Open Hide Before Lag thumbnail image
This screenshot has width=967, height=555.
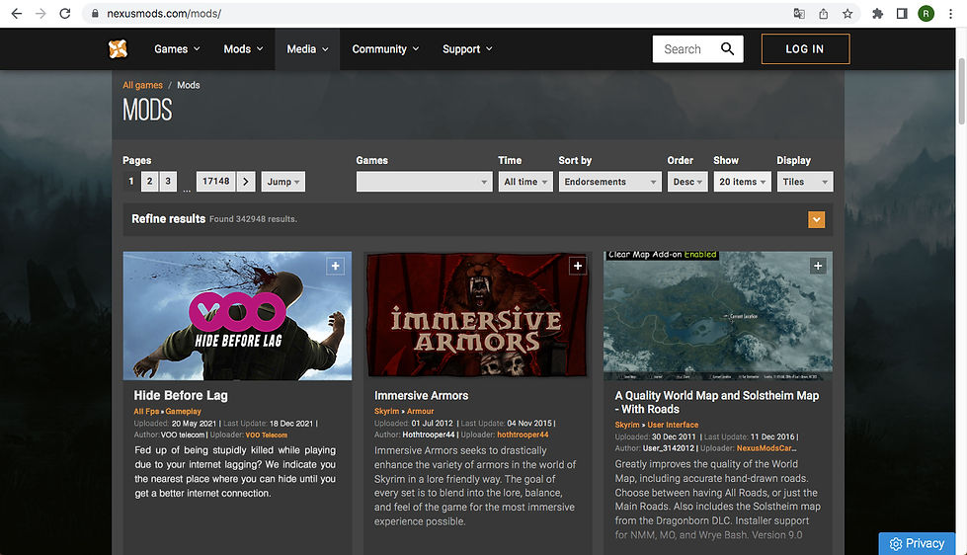coord(237,316)
